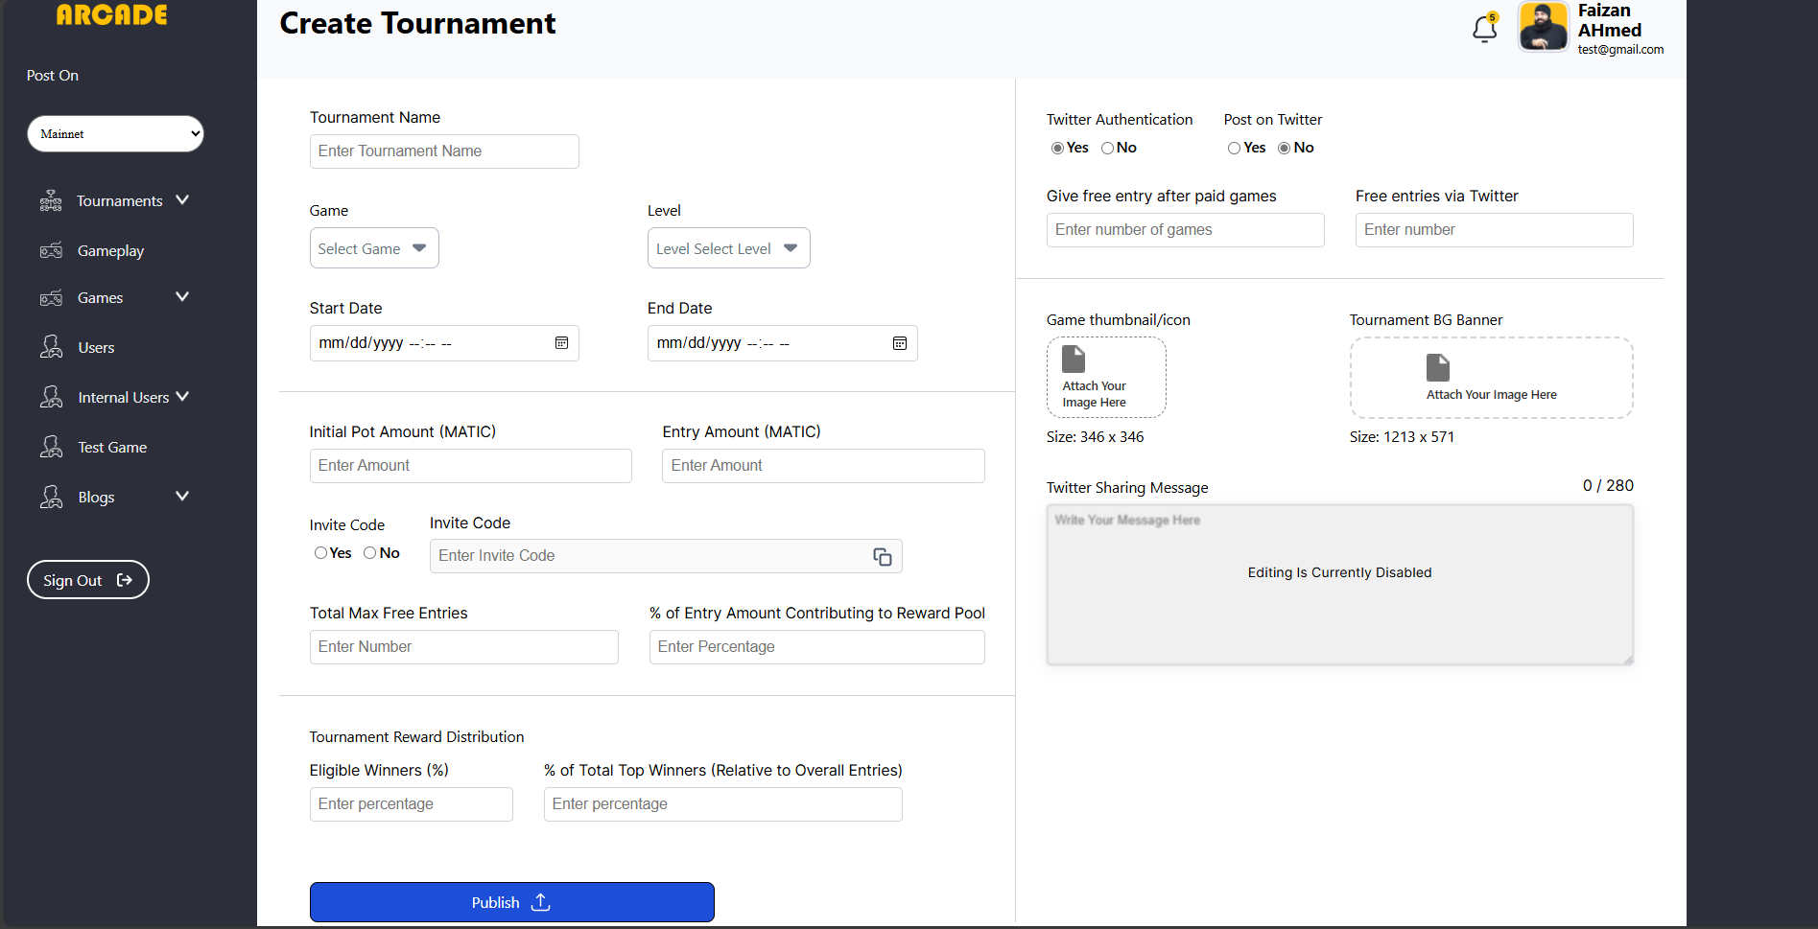This screenshot has width=1818, height=929.
Task: Open the Start Date calendar picker icon
Action: (562, 343)
